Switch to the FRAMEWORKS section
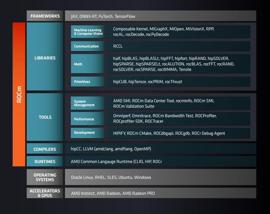 tap(45, 16)
